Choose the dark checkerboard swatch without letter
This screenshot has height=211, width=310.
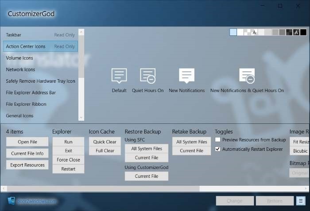point(289,32)
